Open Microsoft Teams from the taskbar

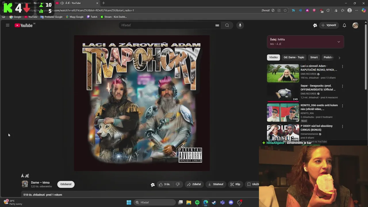tap(222, 202)
